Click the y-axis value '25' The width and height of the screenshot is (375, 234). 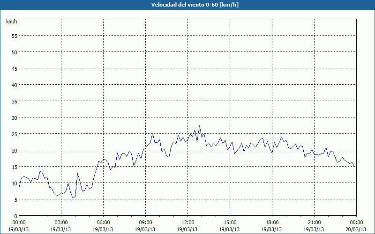coord(15,134)
